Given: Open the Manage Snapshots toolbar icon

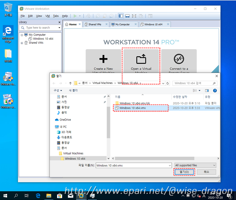Looking at the screenshot, I should [x=112, y=16].
